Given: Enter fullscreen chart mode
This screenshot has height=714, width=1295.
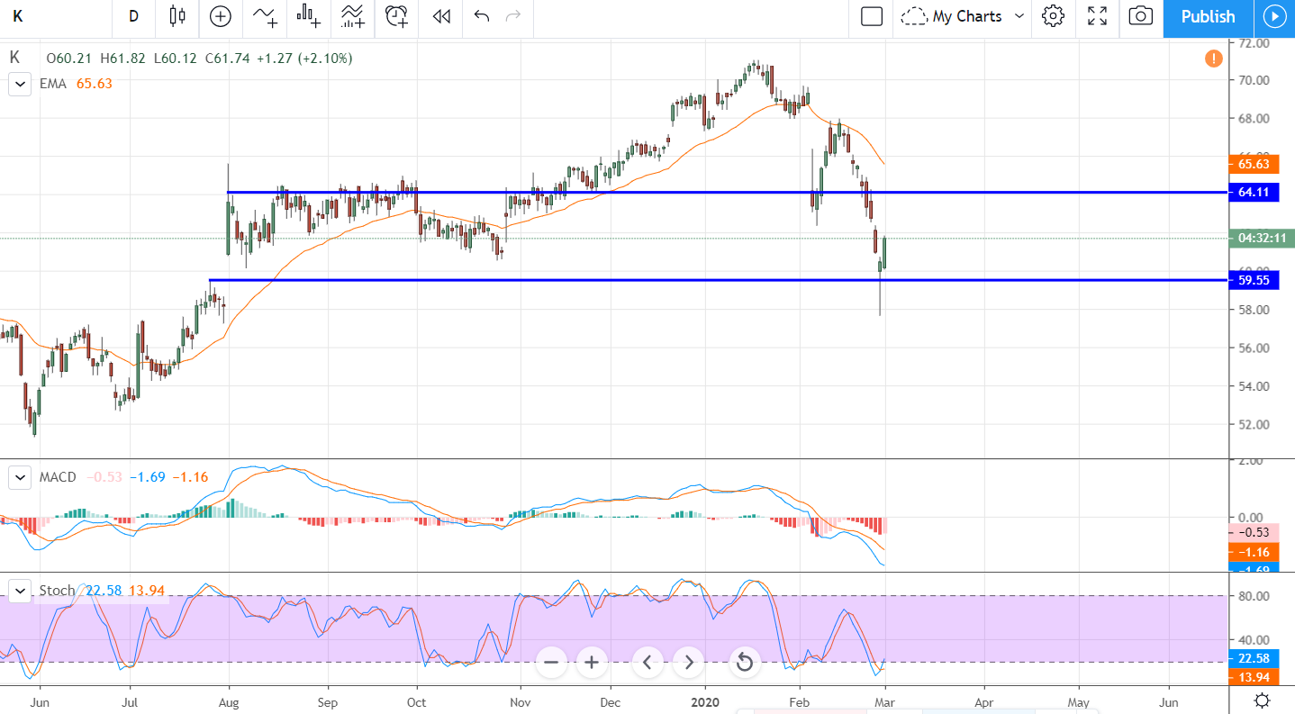Looking at the screenshot, I should [x=1097, y=16].
